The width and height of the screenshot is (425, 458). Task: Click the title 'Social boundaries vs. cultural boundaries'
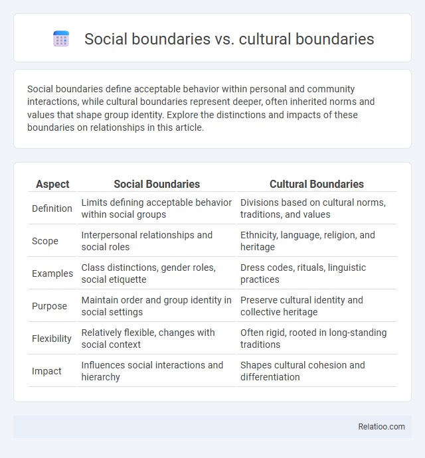229,39
